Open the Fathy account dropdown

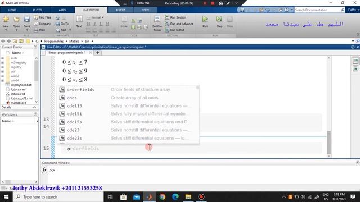354,10
